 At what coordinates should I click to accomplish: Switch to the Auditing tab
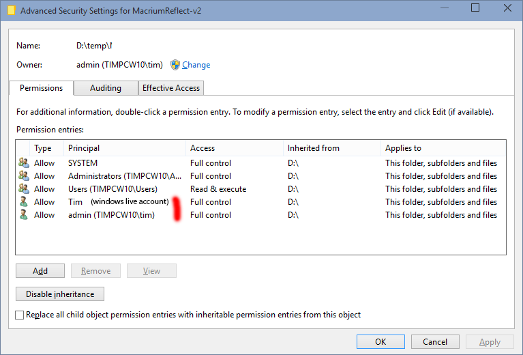tap(106, 88)
